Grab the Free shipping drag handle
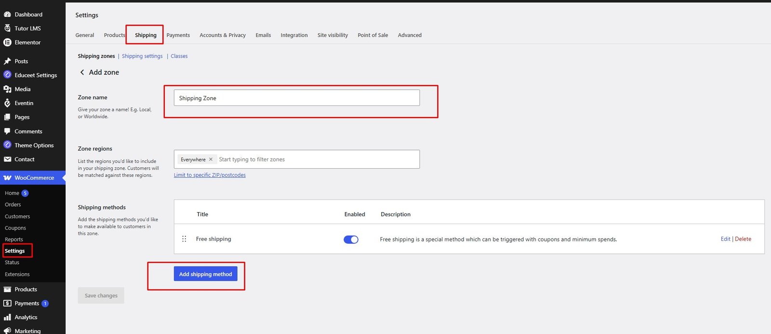The image size is (771, 334). click(184, 239)
